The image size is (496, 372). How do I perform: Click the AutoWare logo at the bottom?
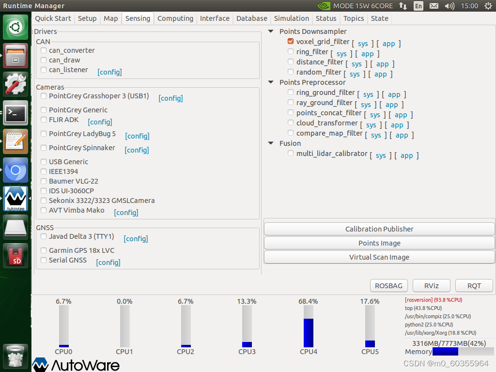point(76,364)
